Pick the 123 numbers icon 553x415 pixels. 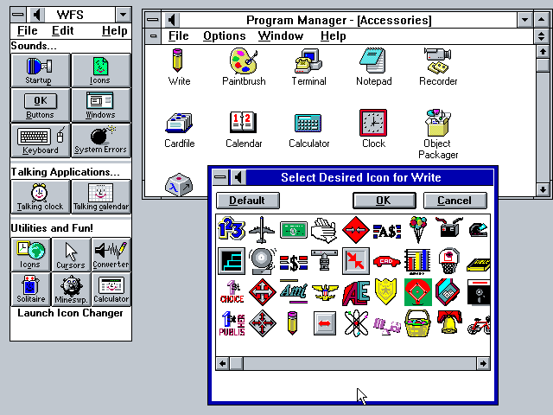pyautogui.click(x=232, y=228)
